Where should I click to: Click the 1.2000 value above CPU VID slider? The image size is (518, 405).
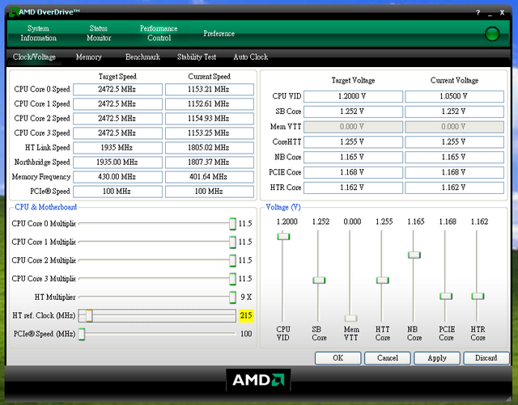tap(287, 221)
